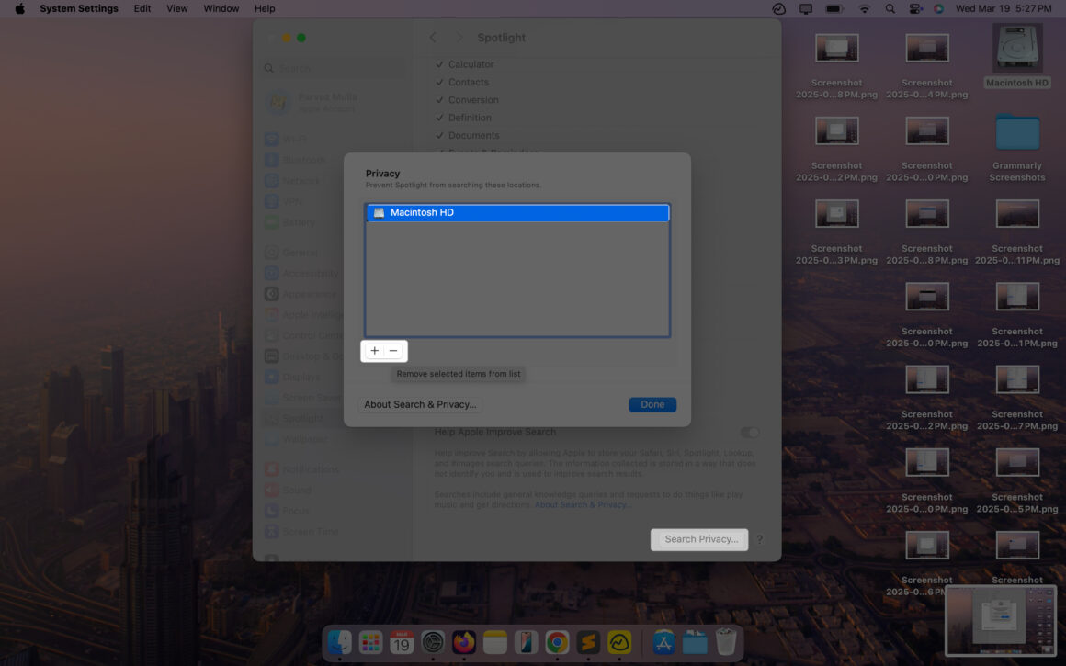
Task: Open the View menu
Action: (176, 8)
